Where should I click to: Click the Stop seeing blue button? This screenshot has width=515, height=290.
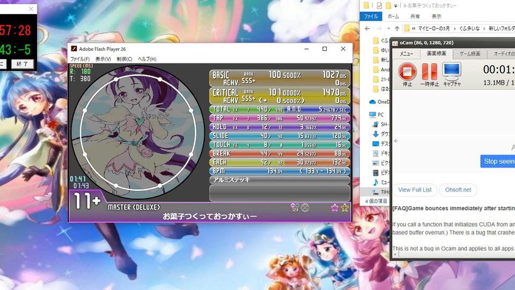tap(498, 162)
